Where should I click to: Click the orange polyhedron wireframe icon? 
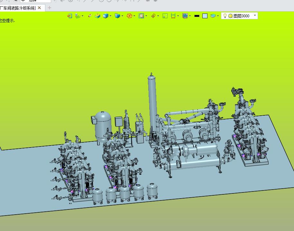[x=129, y=16]
